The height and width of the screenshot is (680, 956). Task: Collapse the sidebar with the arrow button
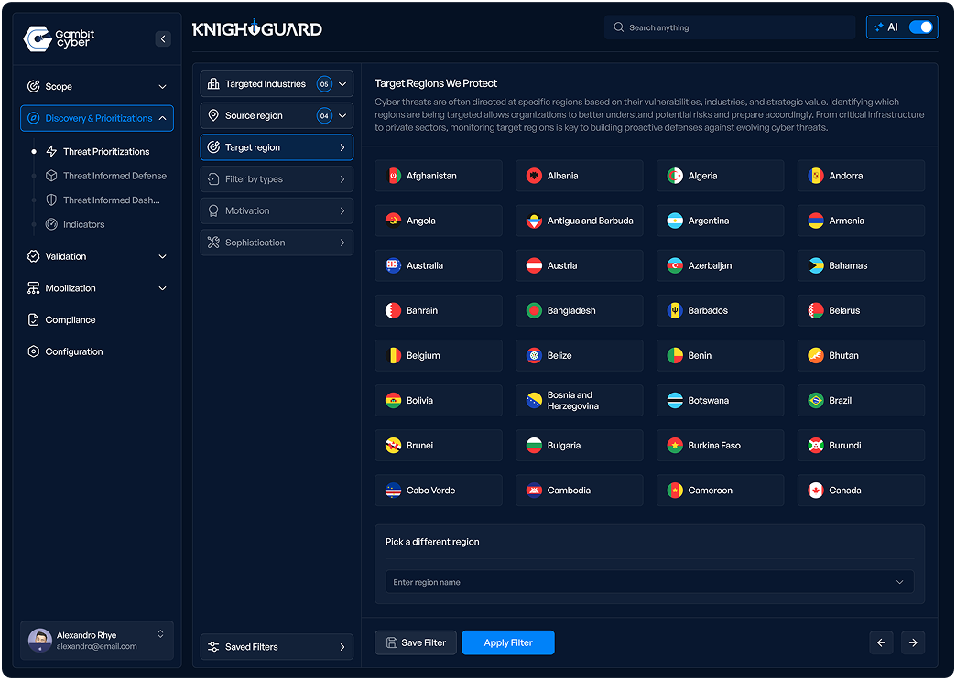point(163,39)
